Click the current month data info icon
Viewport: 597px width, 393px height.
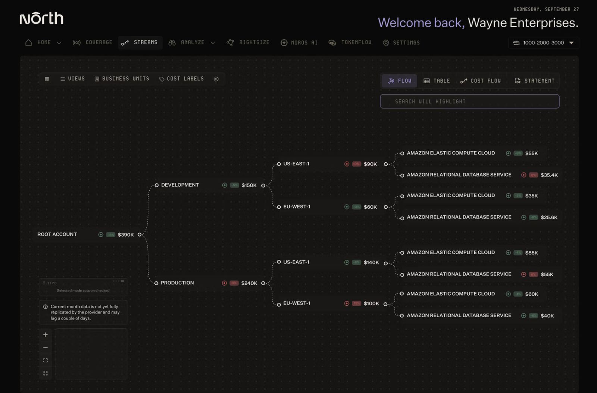tap(46, 307)
